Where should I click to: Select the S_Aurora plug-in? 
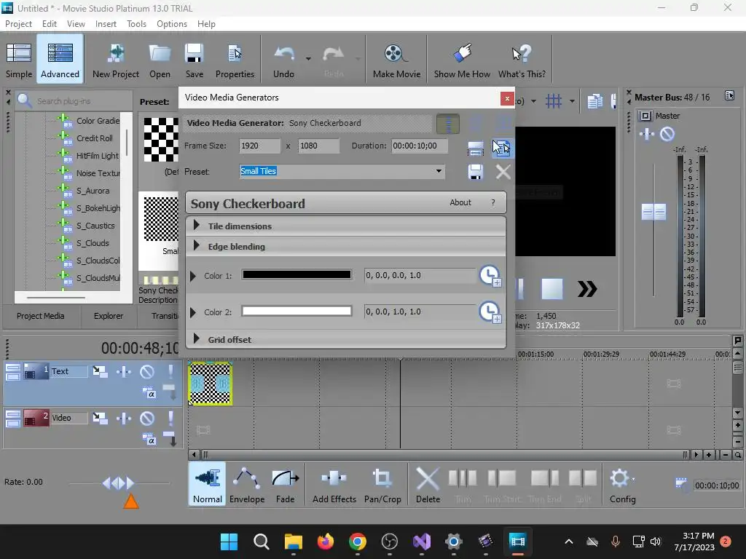click(93, 191)
